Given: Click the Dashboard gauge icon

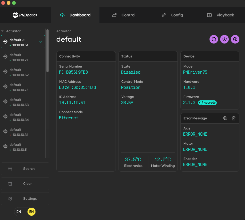Looking at the screenshot, I should [62, 15].
